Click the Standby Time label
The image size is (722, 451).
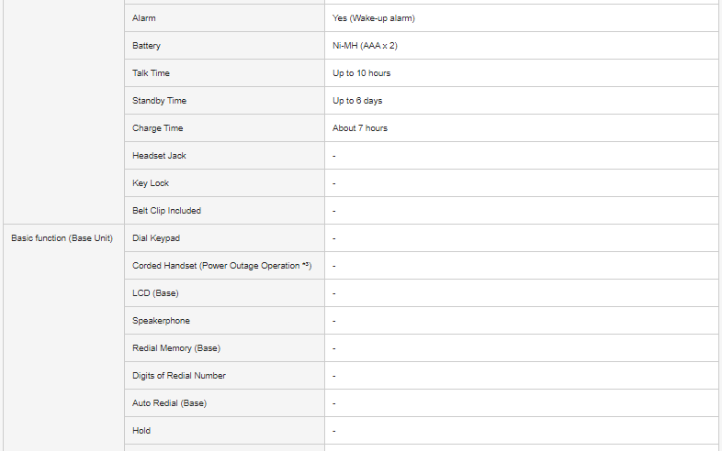click(x=159, y=101)
